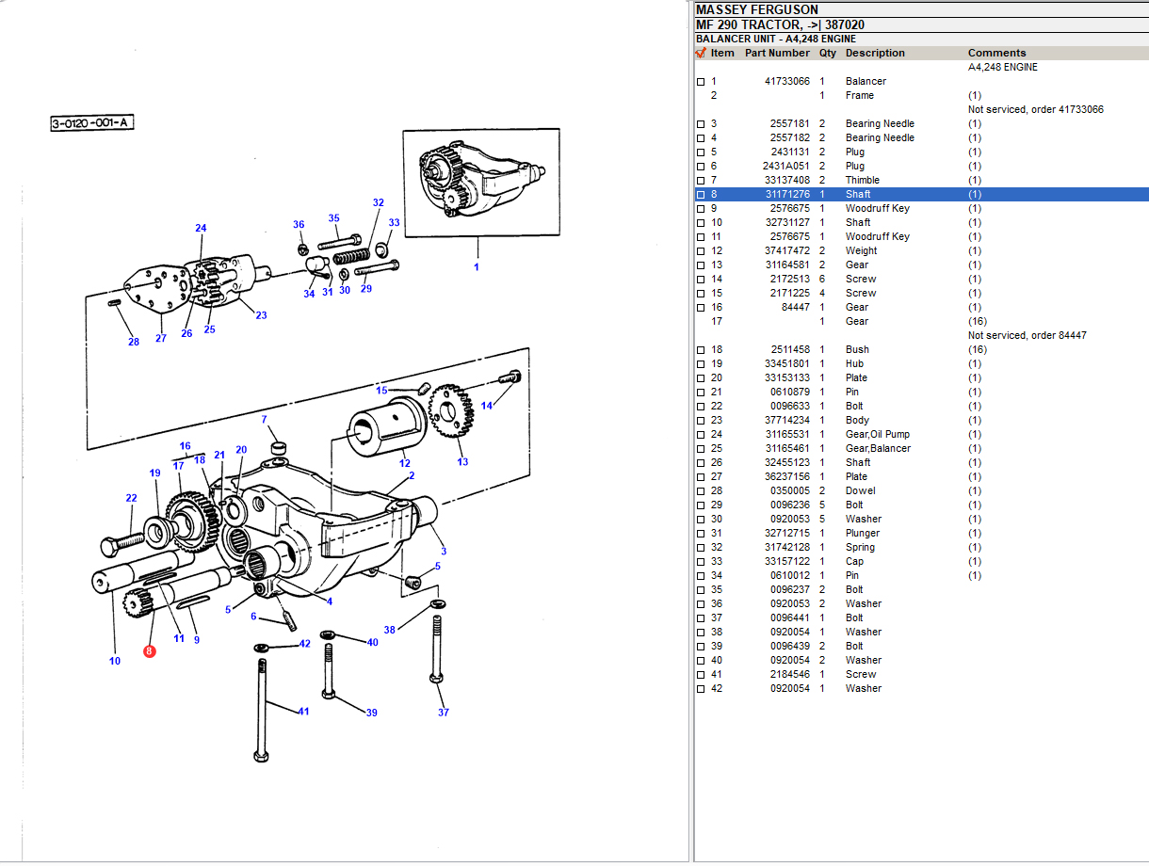
Task: Click callout 37 below the bolt
Action: pos(443,713)
